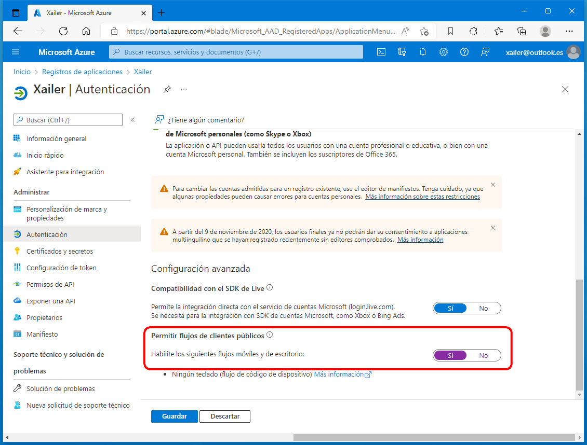Open the Directories and subscriptions filter

402,52
